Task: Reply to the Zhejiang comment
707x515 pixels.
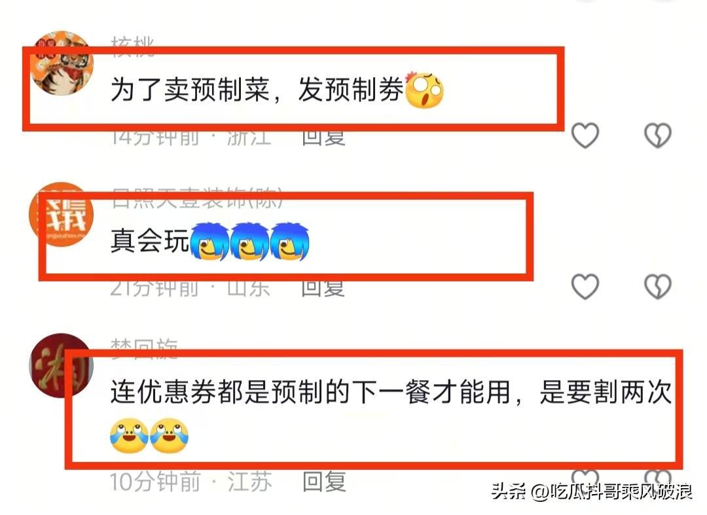Action: point(324,137)
